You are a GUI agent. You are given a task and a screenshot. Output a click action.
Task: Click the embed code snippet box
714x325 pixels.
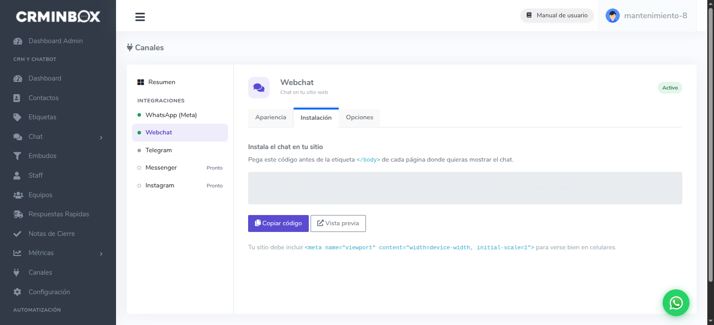(465, 188)
